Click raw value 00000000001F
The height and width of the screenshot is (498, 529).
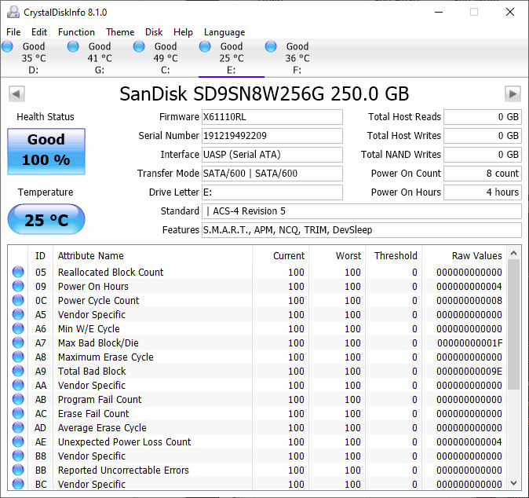pos(469,343)
